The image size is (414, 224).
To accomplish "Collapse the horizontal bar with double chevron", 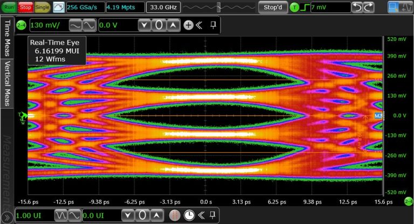I will point(202,215).
